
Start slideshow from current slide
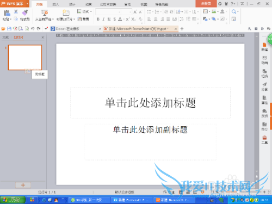point(45,13)
